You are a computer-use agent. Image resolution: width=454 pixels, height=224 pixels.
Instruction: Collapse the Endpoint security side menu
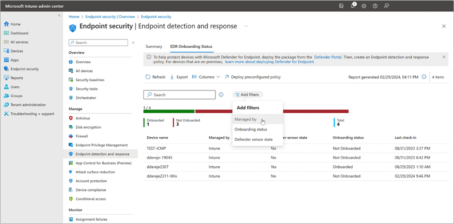point(134,43)
